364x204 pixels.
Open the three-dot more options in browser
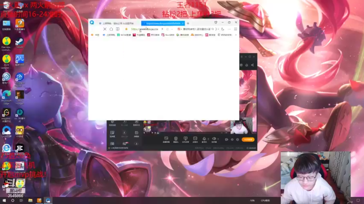click(x=229, y=29)
